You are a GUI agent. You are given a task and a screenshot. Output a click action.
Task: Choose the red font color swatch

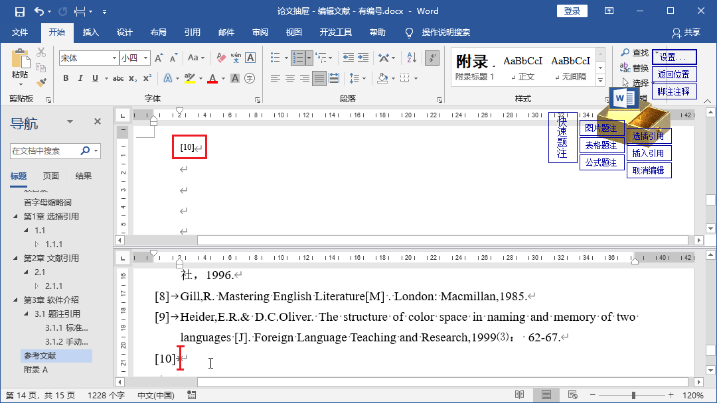[x=212, y=78]
